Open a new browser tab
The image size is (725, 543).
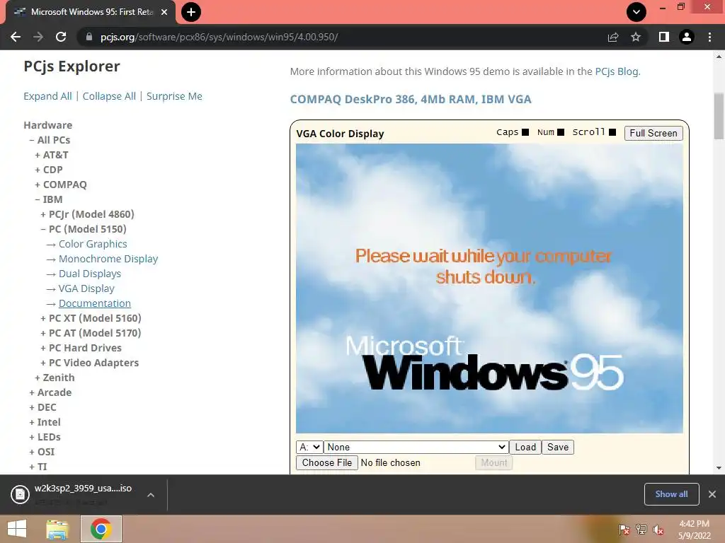(x=191, y=12)
